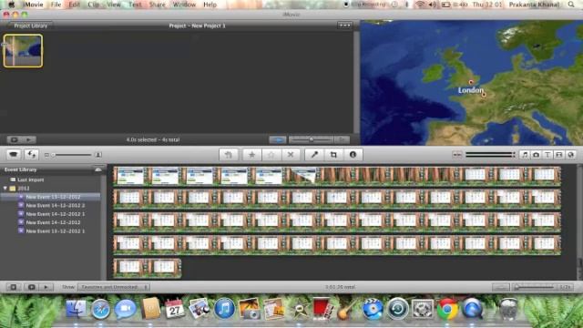Screen dimensions: 583x328
Task: Open the Text menu
Action: [x=135, y=5]
